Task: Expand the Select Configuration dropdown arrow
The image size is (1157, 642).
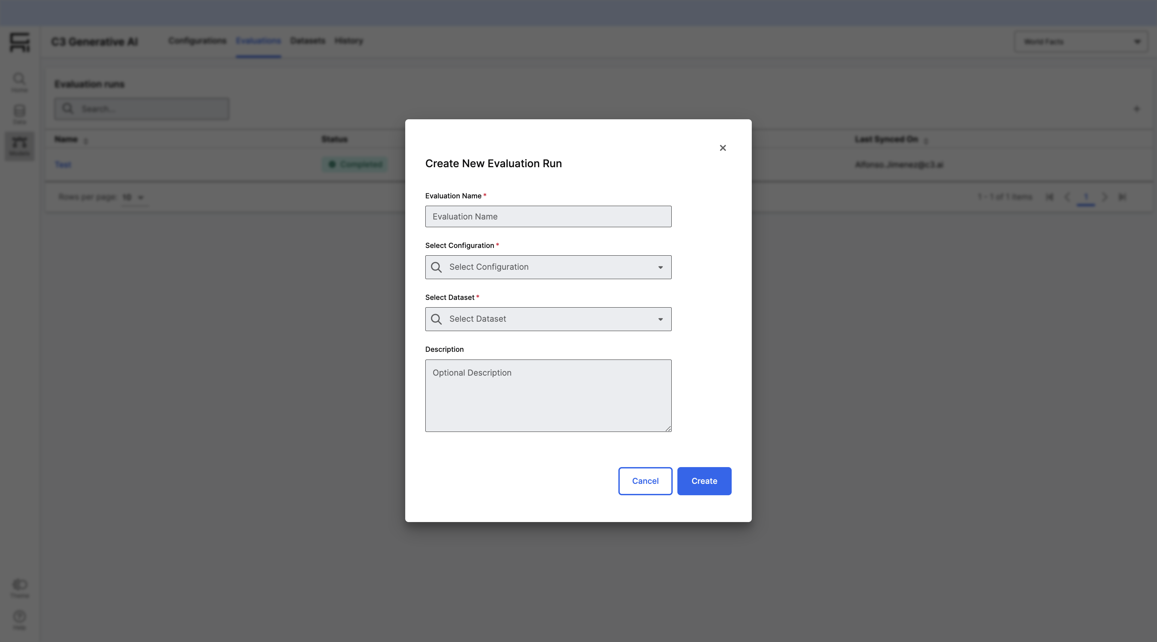Action: point(660,268)
